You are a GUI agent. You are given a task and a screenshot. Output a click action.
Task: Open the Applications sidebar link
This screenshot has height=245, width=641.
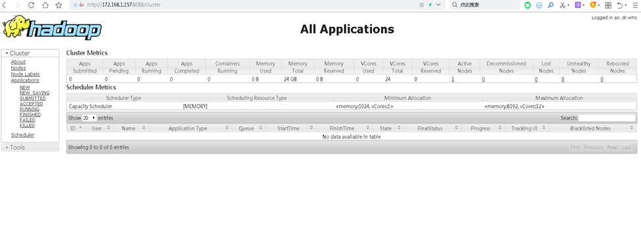coord(25,80)
